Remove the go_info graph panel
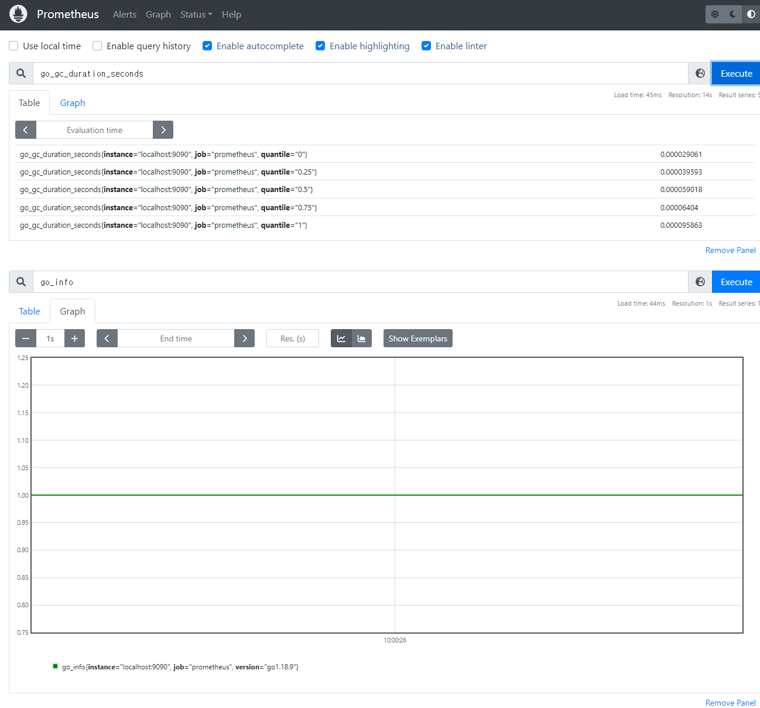 tap(730, 703)
